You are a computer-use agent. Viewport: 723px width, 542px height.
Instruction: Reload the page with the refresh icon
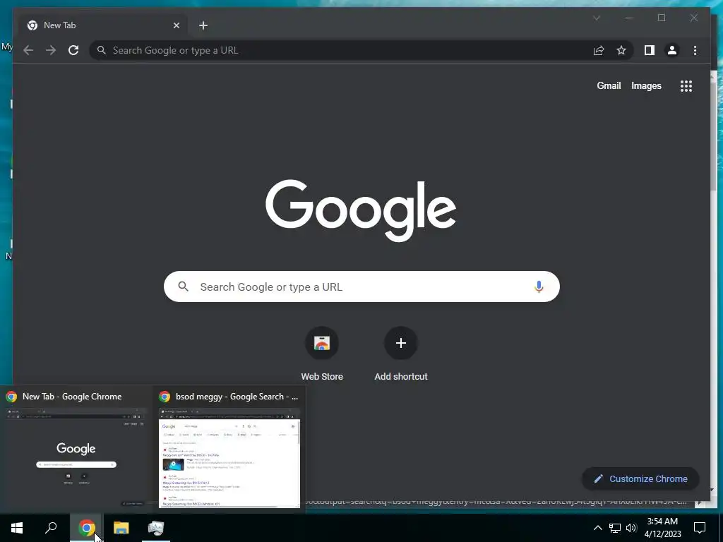point(73,50)
